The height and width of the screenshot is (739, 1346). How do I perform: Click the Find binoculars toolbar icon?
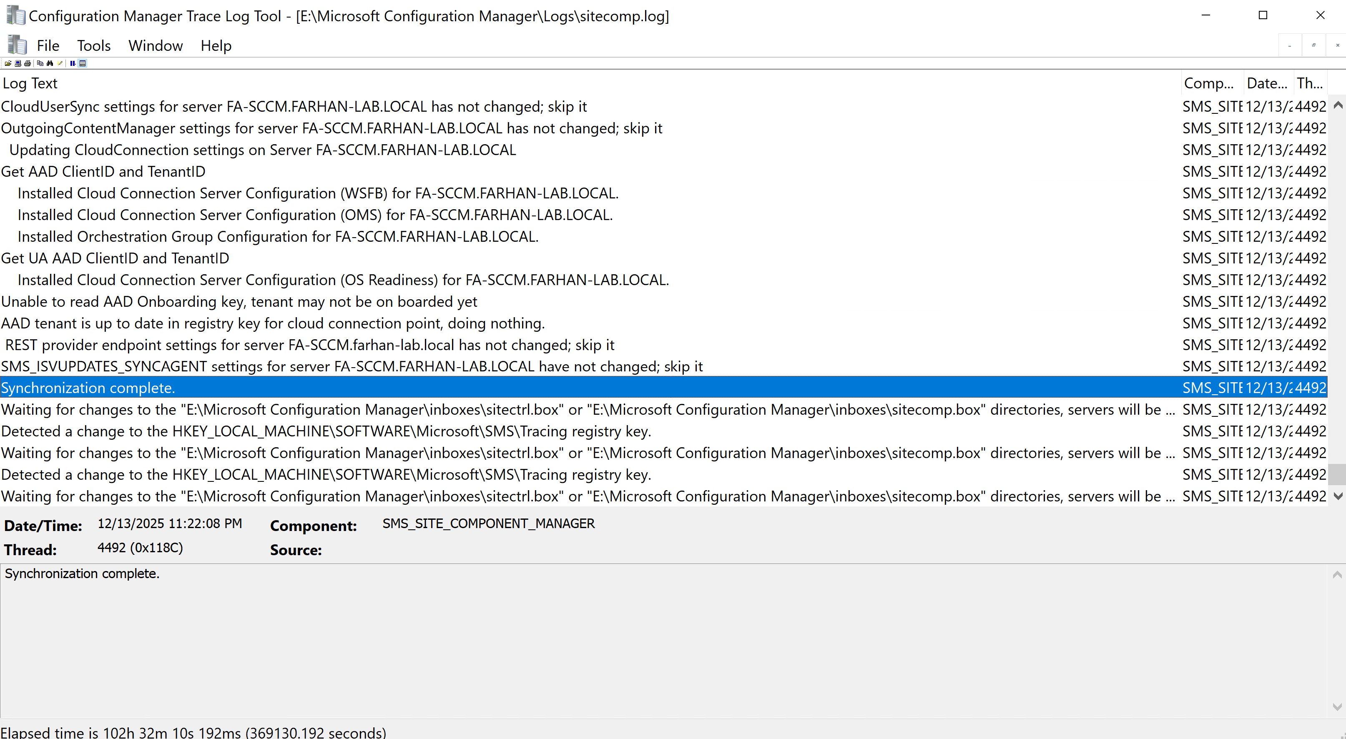[50, 63]
